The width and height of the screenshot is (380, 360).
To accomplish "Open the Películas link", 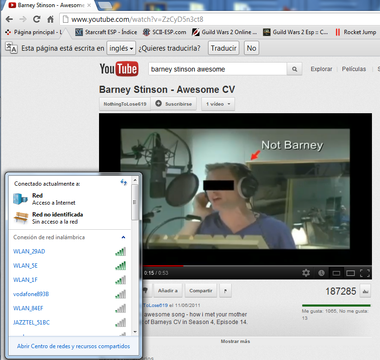I will pos(354,69).
